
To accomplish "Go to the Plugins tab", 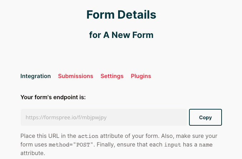I will 141,76.
